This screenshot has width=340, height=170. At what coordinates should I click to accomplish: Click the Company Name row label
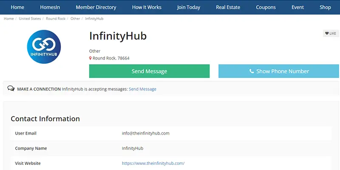(31, 148)
